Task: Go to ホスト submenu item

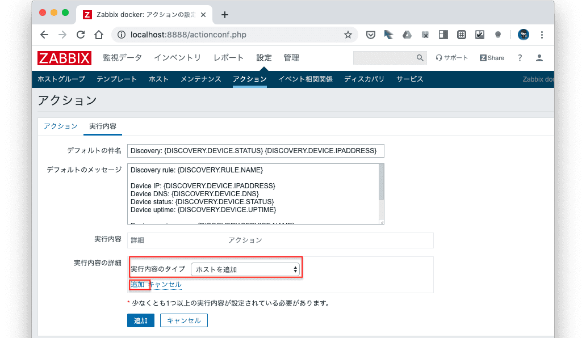Action: coord(158,79)
